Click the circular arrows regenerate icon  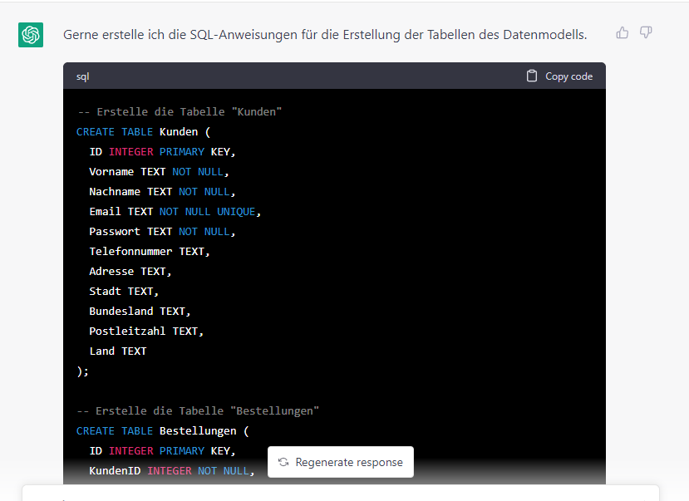click(x=283, y=462)
